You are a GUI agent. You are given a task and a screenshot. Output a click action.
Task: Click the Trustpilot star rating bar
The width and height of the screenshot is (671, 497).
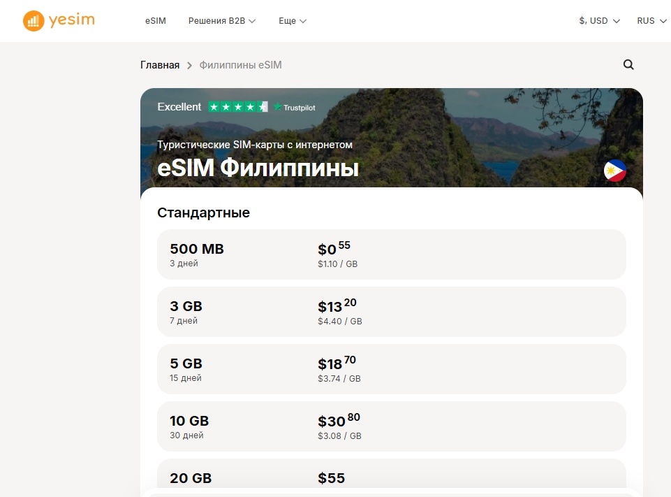tap(237, 107)
